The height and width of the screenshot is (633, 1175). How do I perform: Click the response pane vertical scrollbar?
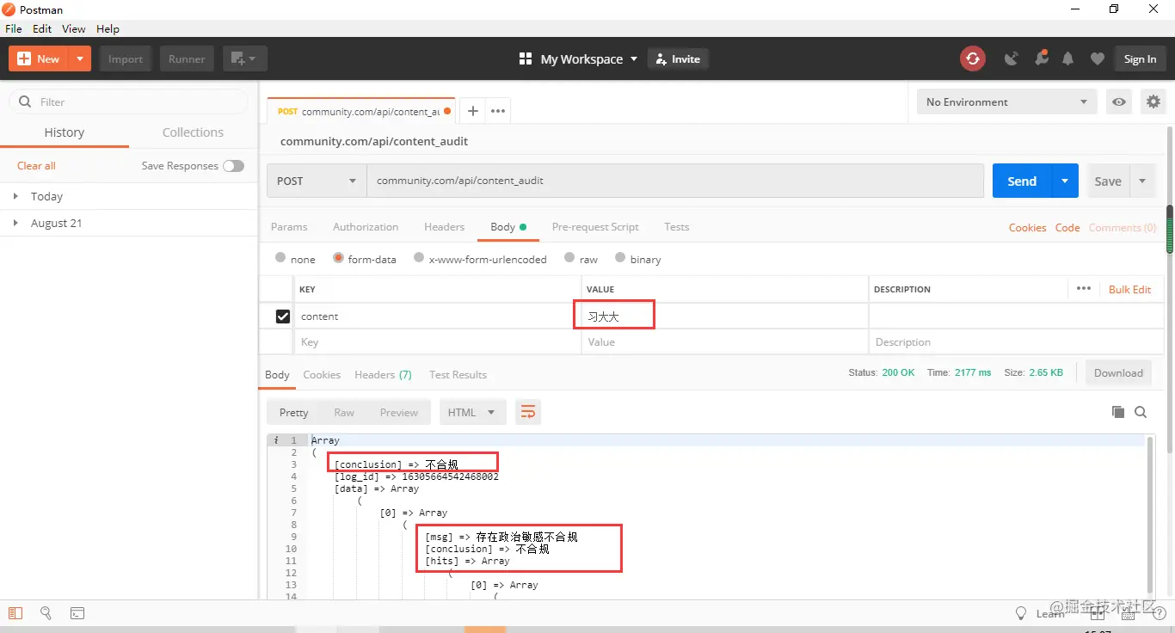(x=1151, y=513)
